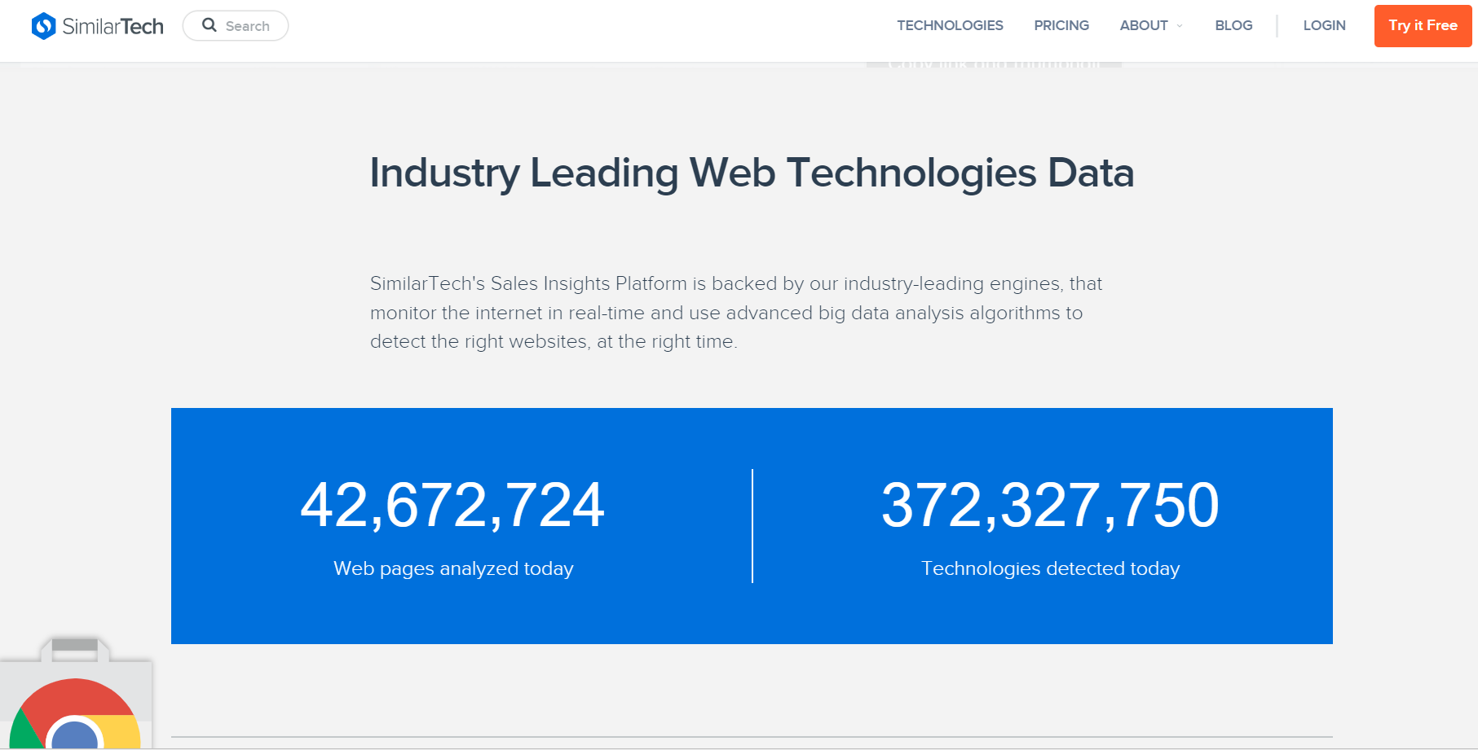Click the SimilarTech hexagon logo icon
This screenshot has height=750, width=1478.
click(x=43, y=26)
